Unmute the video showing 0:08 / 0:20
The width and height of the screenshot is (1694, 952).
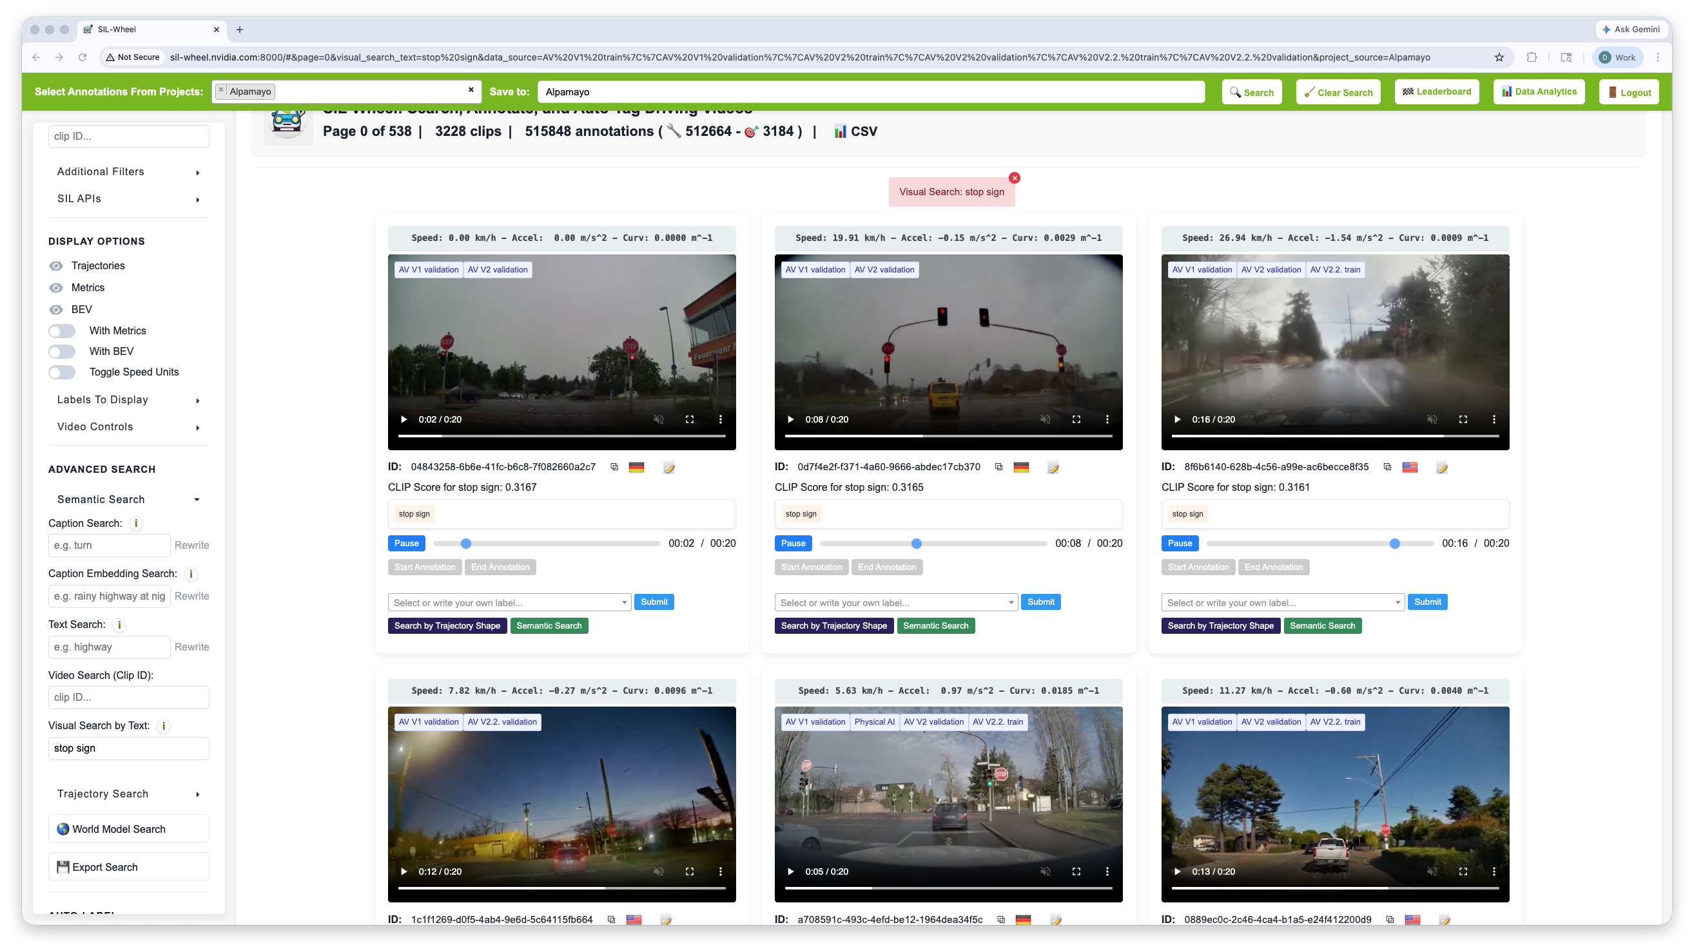click(1045, 419)
